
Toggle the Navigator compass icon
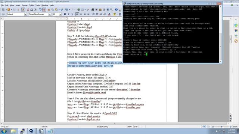click(x=96, y=10)
